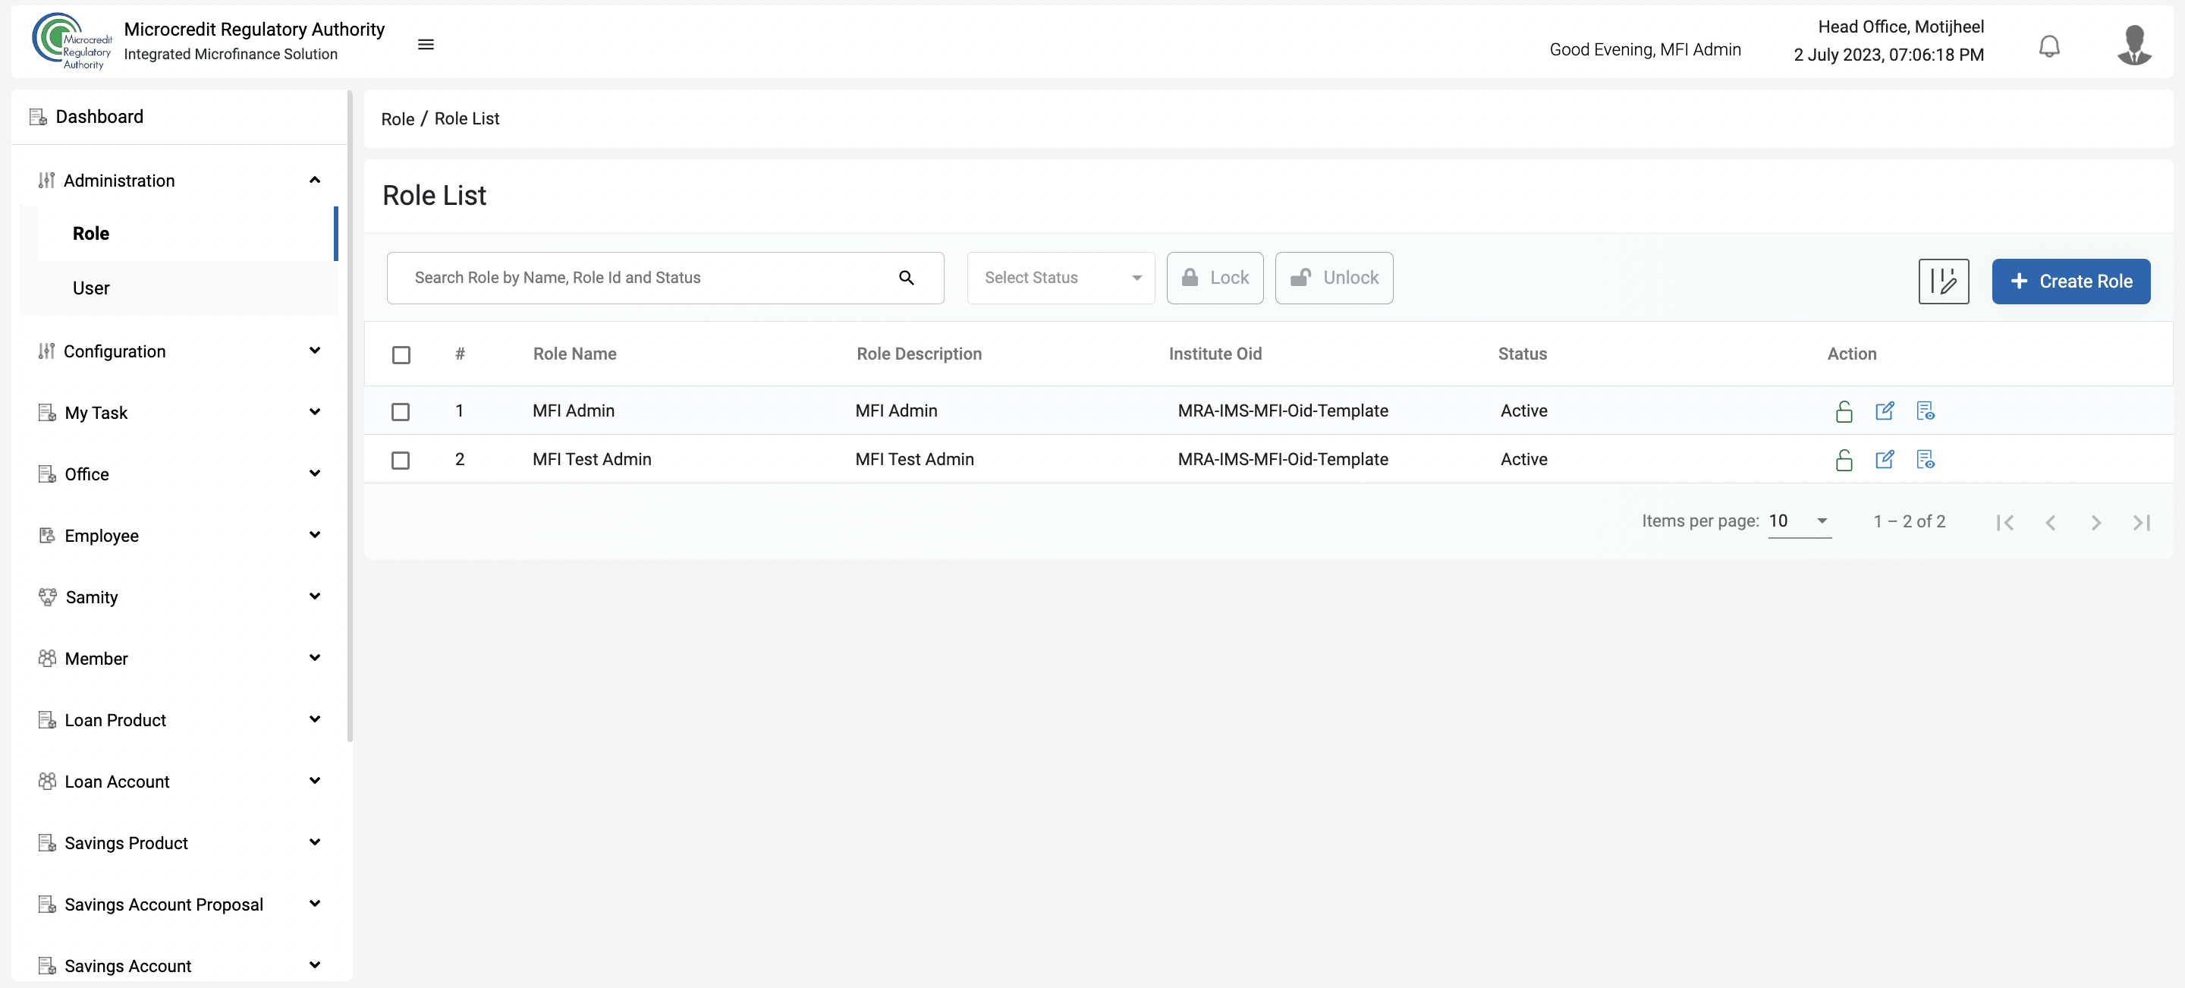2185x988 pixels.
Task: Click lock icon for MFI Test Admin
Action: 1843,460
